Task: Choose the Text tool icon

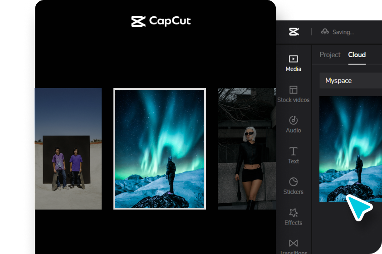Action: coord(293,151)
